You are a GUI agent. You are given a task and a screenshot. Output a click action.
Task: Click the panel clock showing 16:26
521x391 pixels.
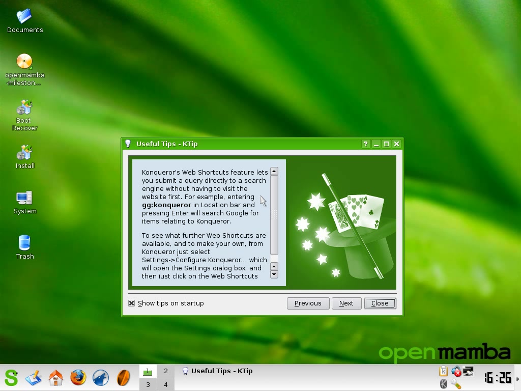[x=498, y=378]
